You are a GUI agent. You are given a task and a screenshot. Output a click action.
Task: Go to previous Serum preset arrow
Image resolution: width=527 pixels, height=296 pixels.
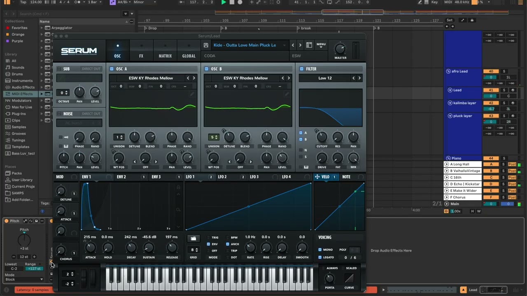(x=293, y=45)
